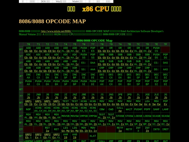Open the GRP1 link above Eb,Ib in column ?0
This screenshot has height=142, width=189.
tap(28, 101)
